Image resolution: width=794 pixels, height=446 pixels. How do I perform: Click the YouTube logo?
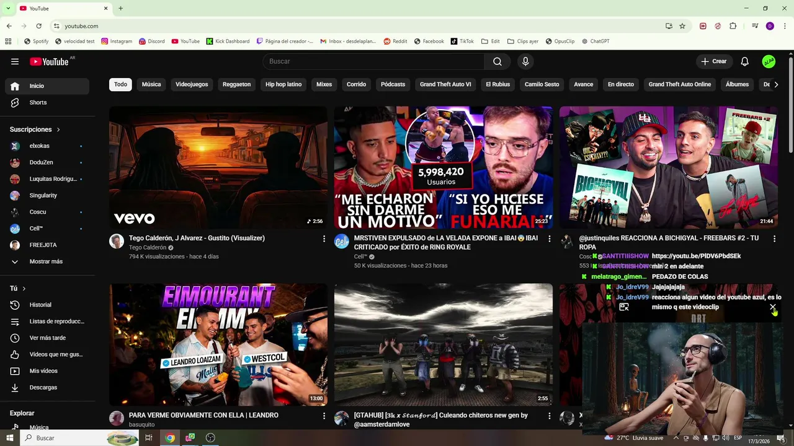[x=49, y=61]
